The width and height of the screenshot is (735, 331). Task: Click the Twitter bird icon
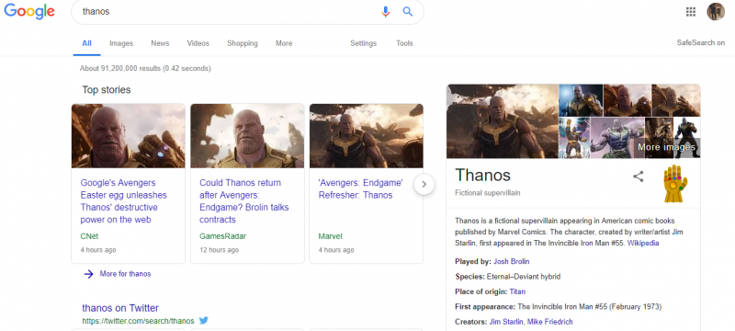[203, 321]
